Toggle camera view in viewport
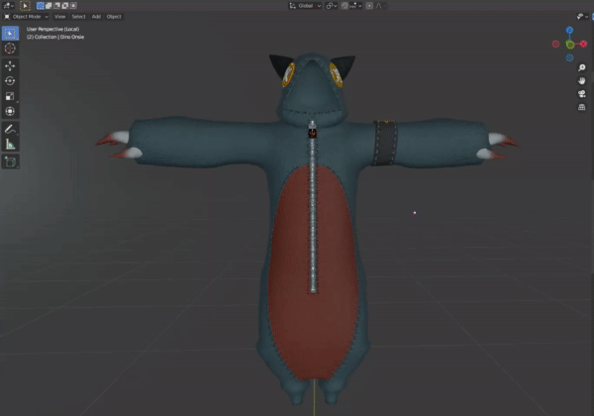This screenshot has height=416, width=594. (x=582, y=94)
